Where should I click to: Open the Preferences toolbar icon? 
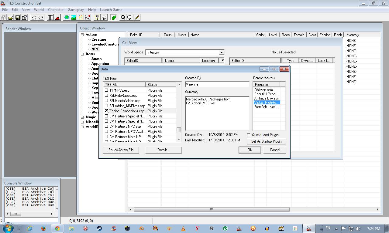point(24,18)
